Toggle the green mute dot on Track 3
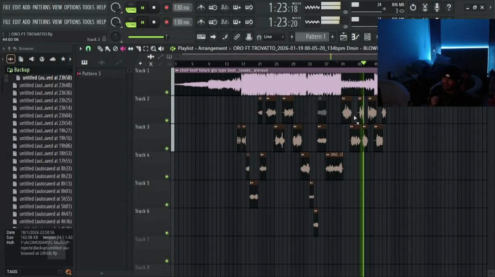 click(x=167, y=149)
